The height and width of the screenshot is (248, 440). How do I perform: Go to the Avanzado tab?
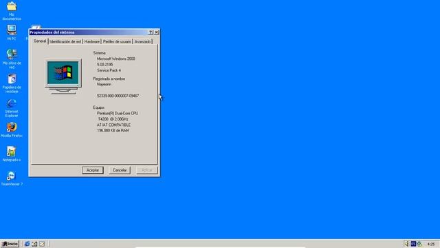point(142,41)
